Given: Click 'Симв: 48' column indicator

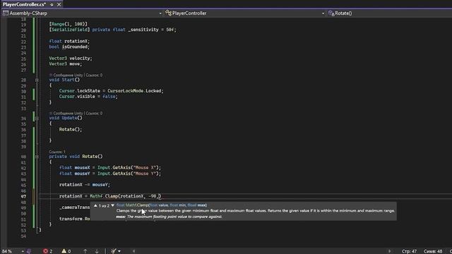Looking at the screenshot, I should coord(433,251).
